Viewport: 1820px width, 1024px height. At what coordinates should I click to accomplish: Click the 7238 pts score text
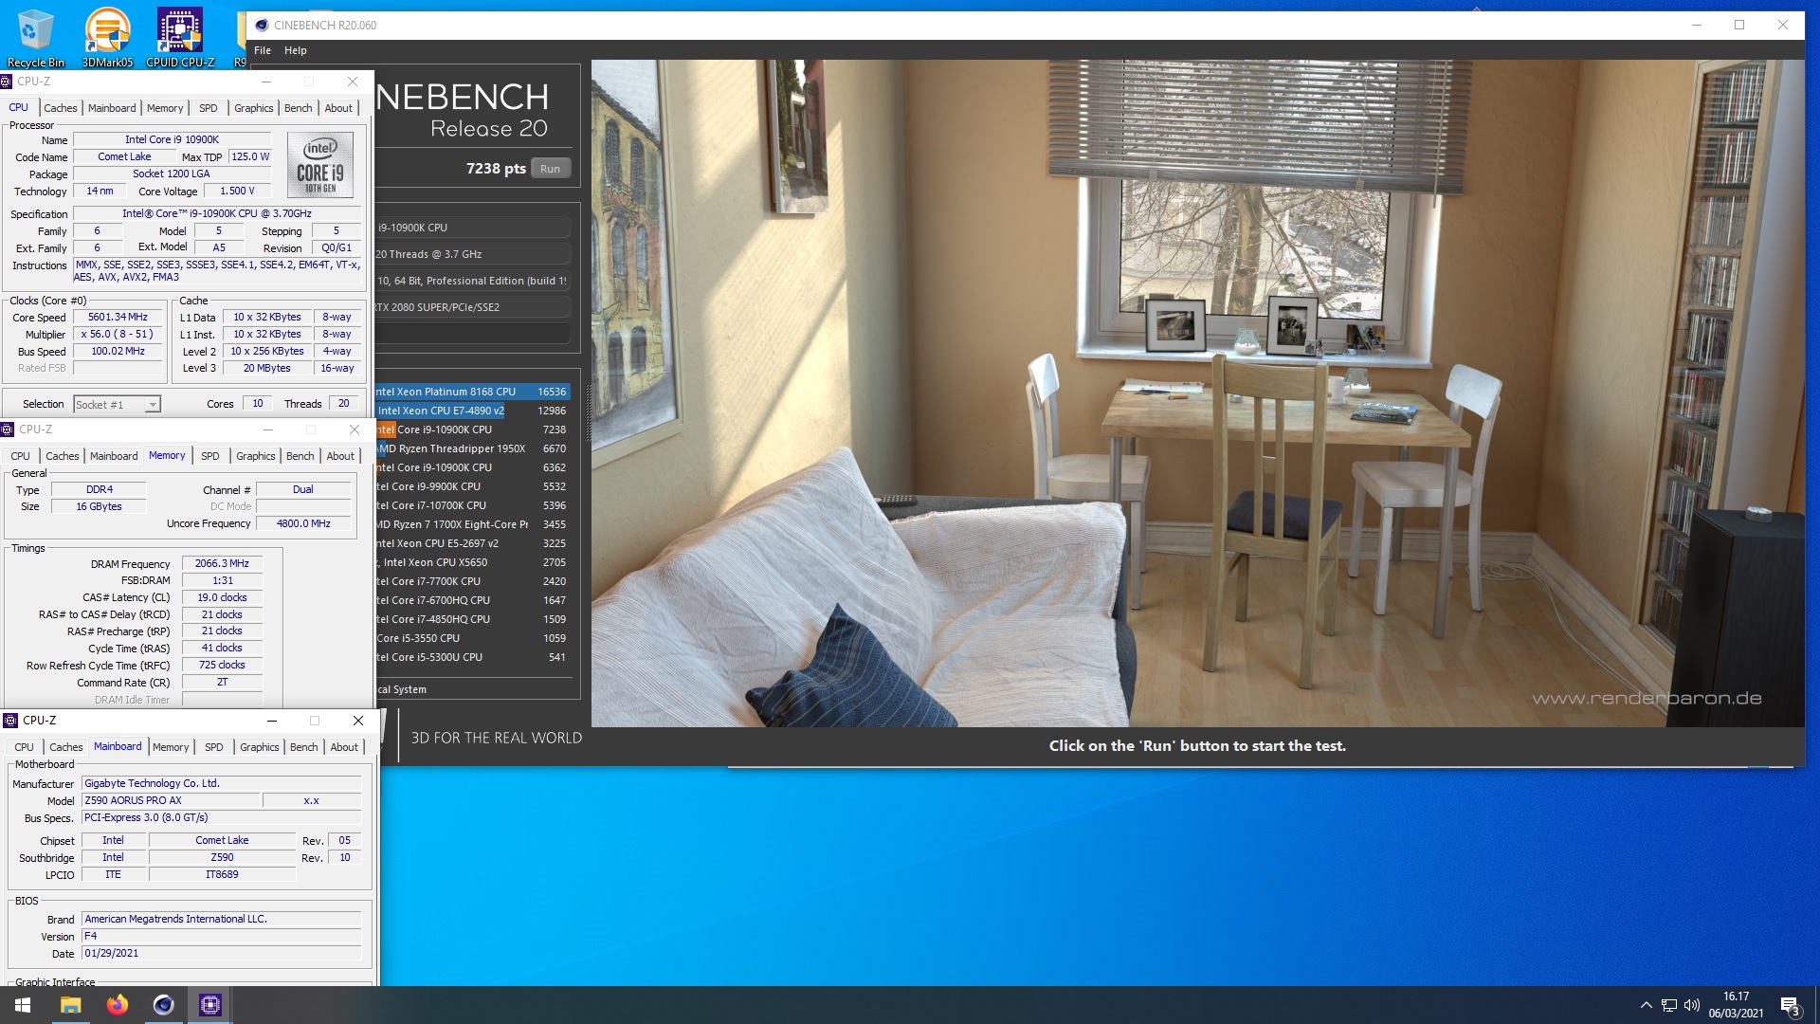(x=496, y=169)
